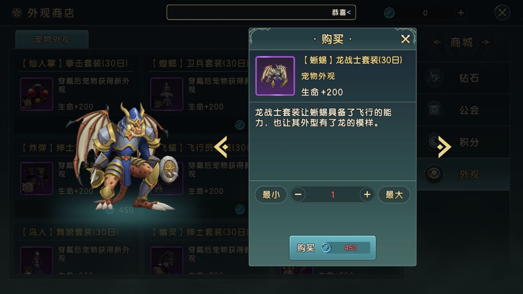Select the 幽灵 绅士套装 item icon
This screenshot has width=523, height=294.
coord(167,260)
